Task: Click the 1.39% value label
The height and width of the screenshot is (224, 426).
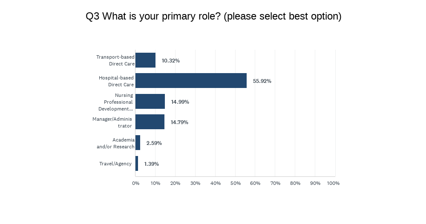Action: click(151, 164)
